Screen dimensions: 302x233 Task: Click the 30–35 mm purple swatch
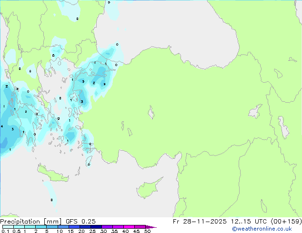107,227
